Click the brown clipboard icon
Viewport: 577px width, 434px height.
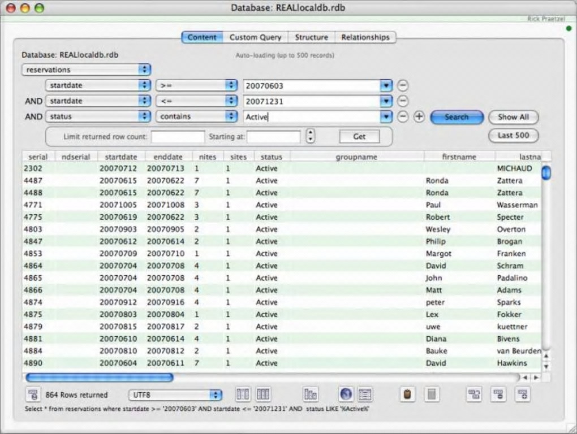(407, 394)
